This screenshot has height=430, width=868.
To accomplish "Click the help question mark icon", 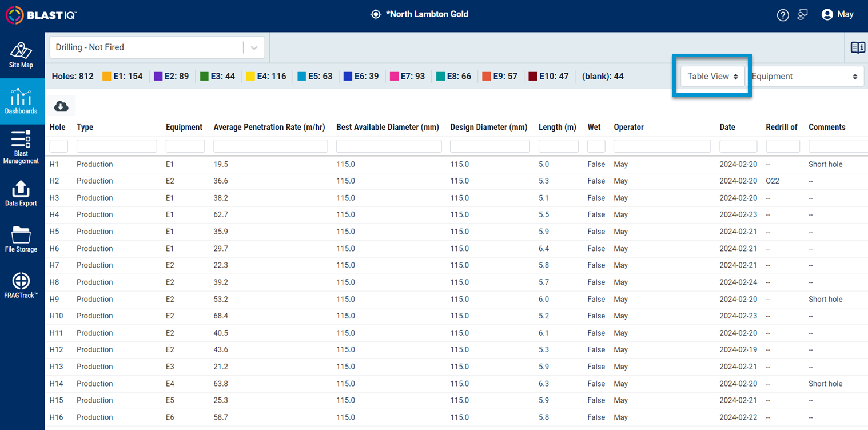I will (x=783, y=15).
